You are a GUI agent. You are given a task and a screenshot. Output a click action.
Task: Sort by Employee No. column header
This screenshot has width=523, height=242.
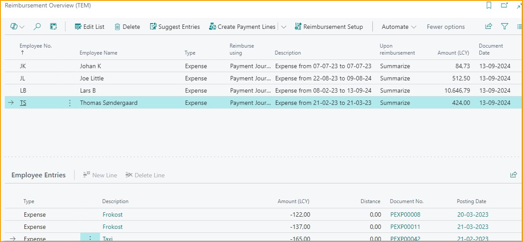(x=35, y=46)
